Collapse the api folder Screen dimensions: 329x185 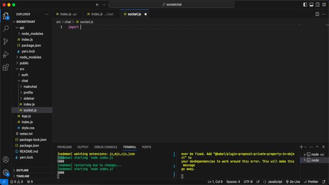coord(32,27)
